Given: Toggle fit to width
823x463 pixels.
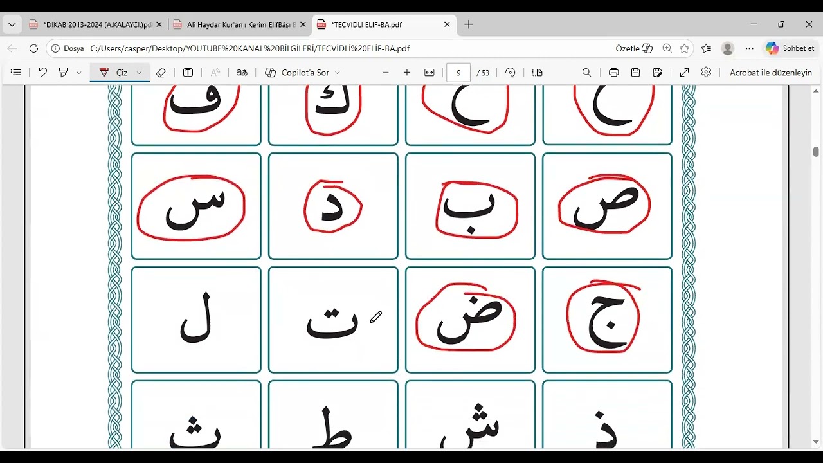Looking at the screenshot, I should coord(430,73).
